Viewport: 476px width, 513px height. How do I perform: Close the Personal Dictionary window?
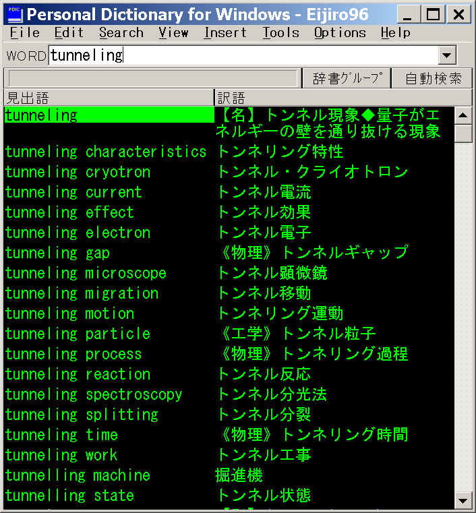458,14
